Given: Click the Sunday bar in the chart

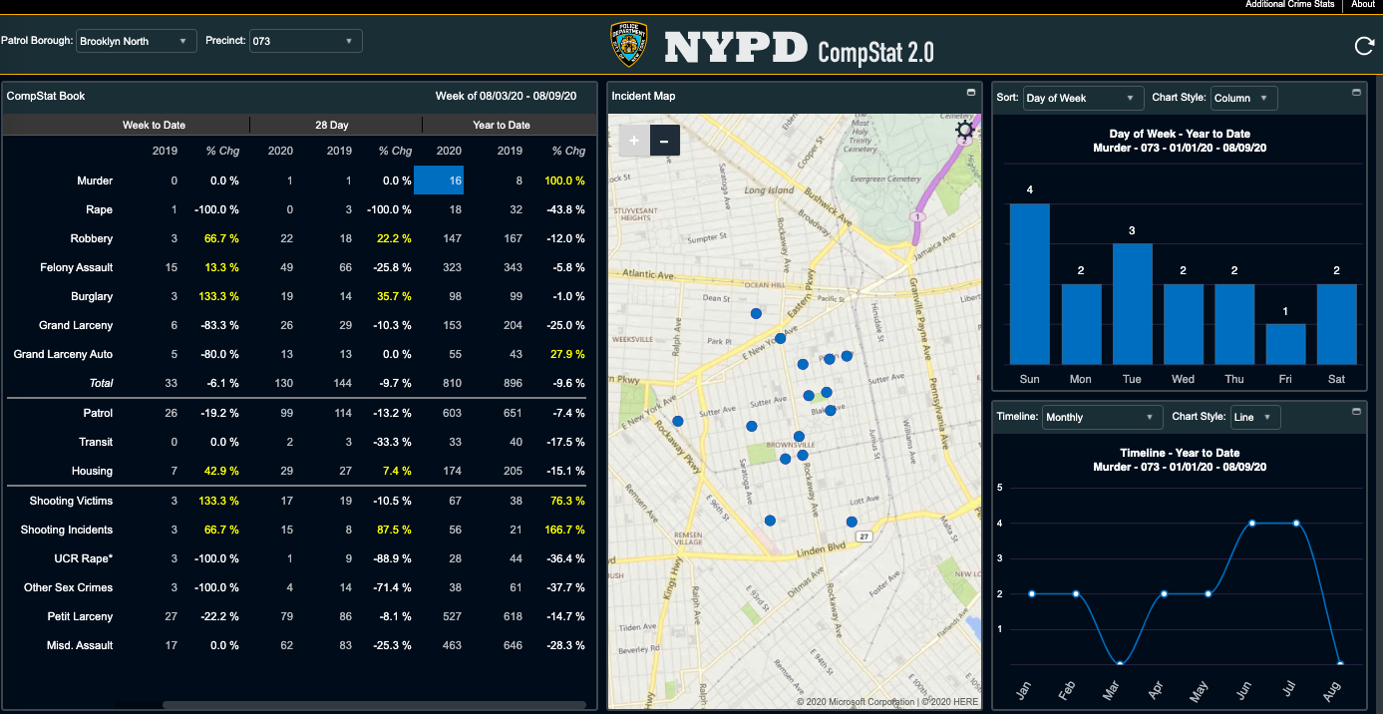Looking at the screenshot, I should point(1030,284).
